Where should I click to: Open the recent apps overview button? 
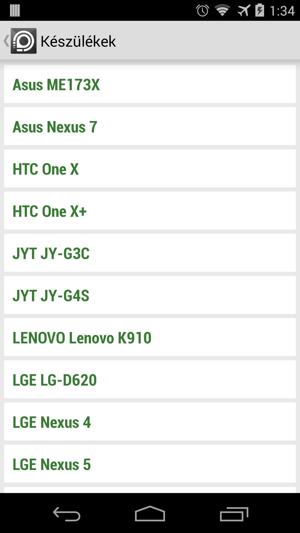coord(234,514)
